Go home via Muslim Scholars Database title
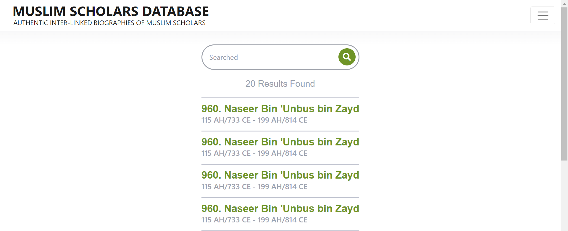568x231 pixels. (x=111, y=11)
